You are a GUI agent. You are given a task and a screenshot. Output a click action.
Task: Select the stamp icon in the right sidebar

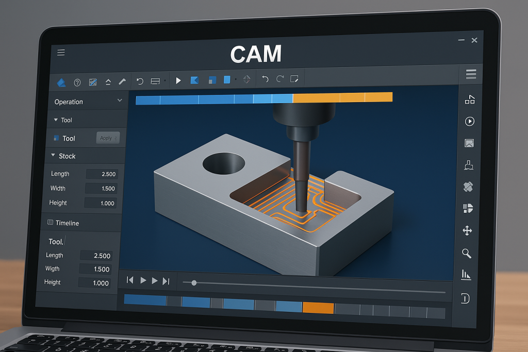[467, 165]
